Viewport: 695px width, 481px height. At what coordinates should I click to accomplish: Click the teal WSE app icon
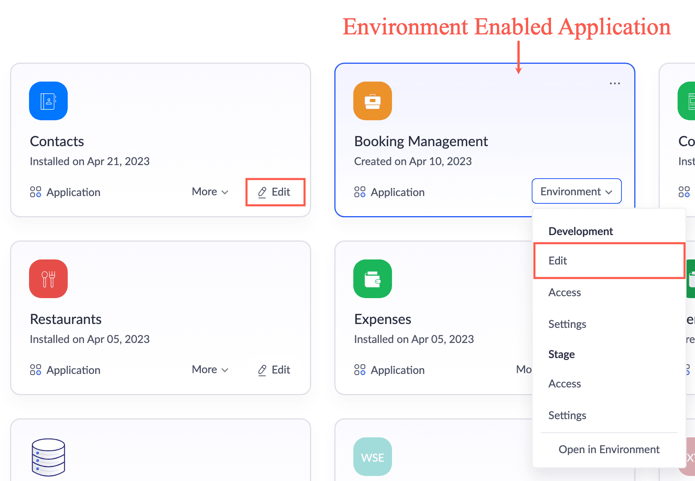372,457
